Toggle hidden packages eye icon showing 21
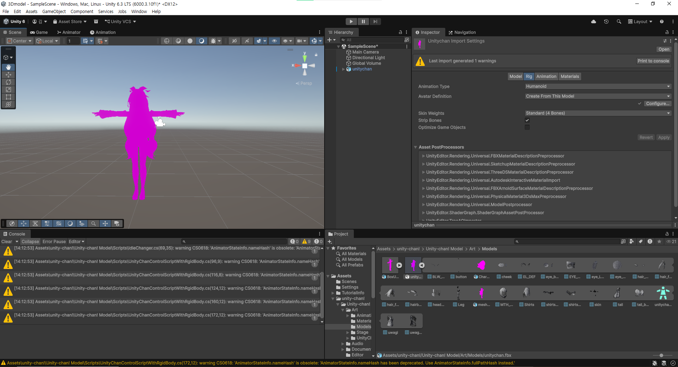The width and height of the screenshot is (678, 367). click(x=671, y=241)
